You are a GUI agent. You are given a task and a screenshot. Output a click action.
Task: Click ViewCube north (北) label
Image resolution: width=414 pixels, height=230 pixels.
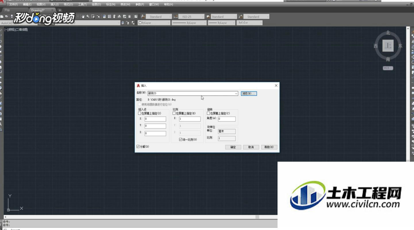pyautogui.click(x=388, y=33)
